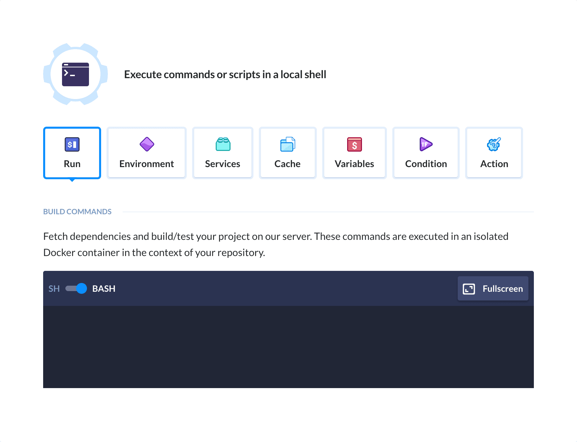Click the purple IF Condition icon
Screen dimensions: 577x442
[426, 144]
